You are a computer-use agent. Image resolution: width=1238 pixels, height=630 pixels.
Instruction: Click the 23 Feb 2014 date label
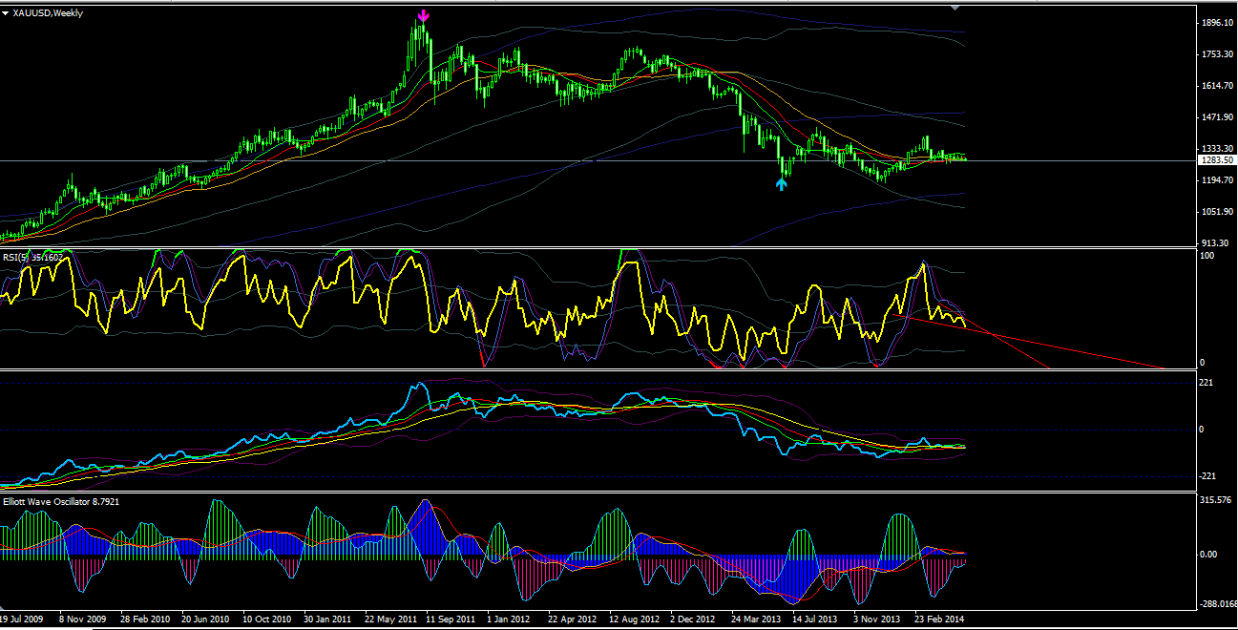coord(939,619)
